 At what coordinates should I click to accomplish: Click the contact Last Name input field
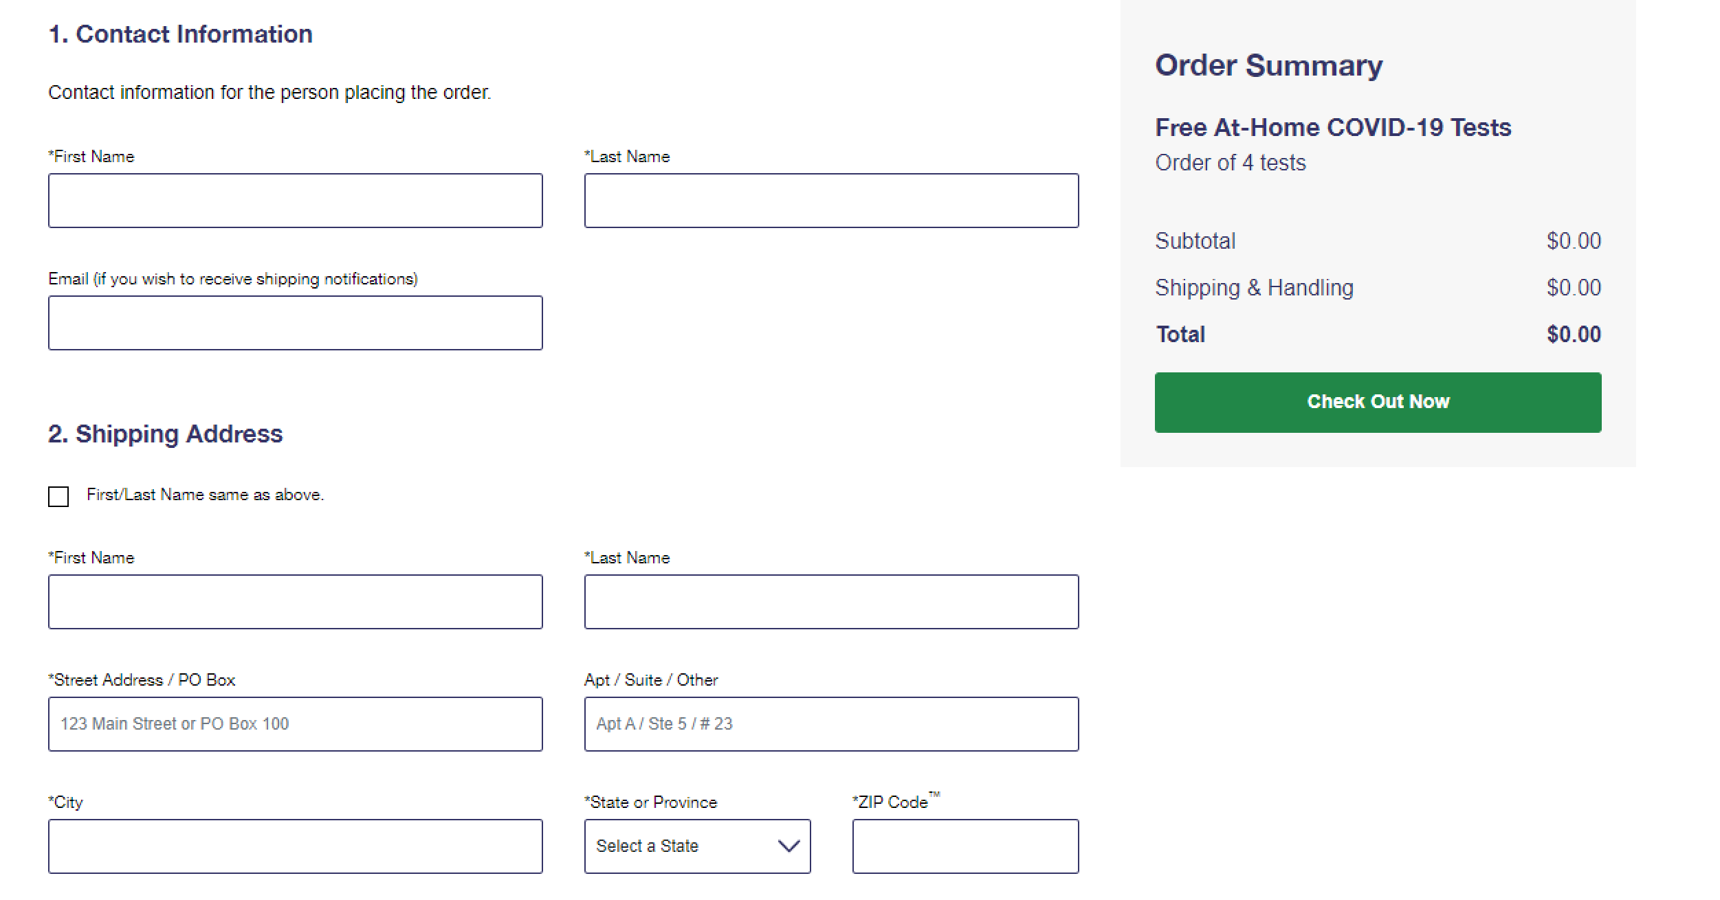point(831,200)
